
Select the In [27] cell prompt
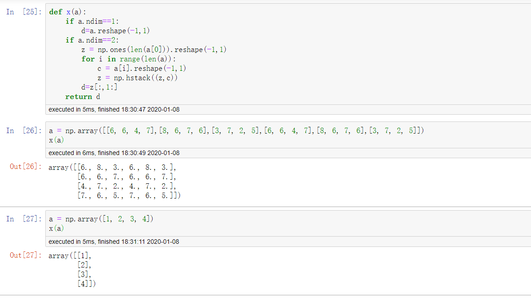(x=24, y=219)
